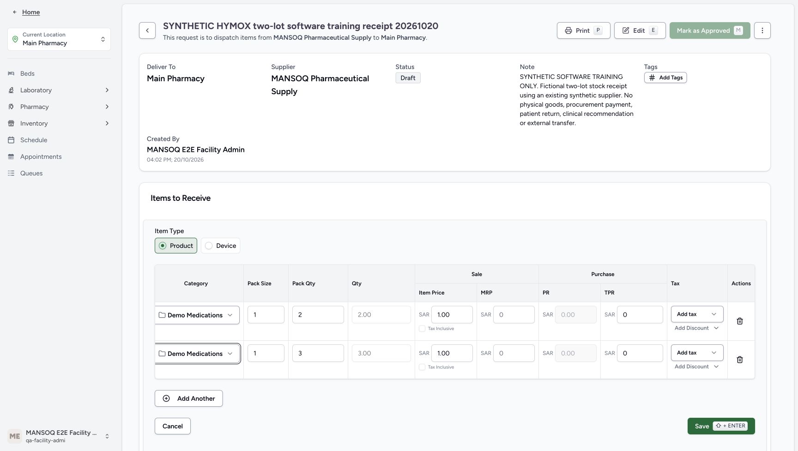Click the green Save button

721,426
